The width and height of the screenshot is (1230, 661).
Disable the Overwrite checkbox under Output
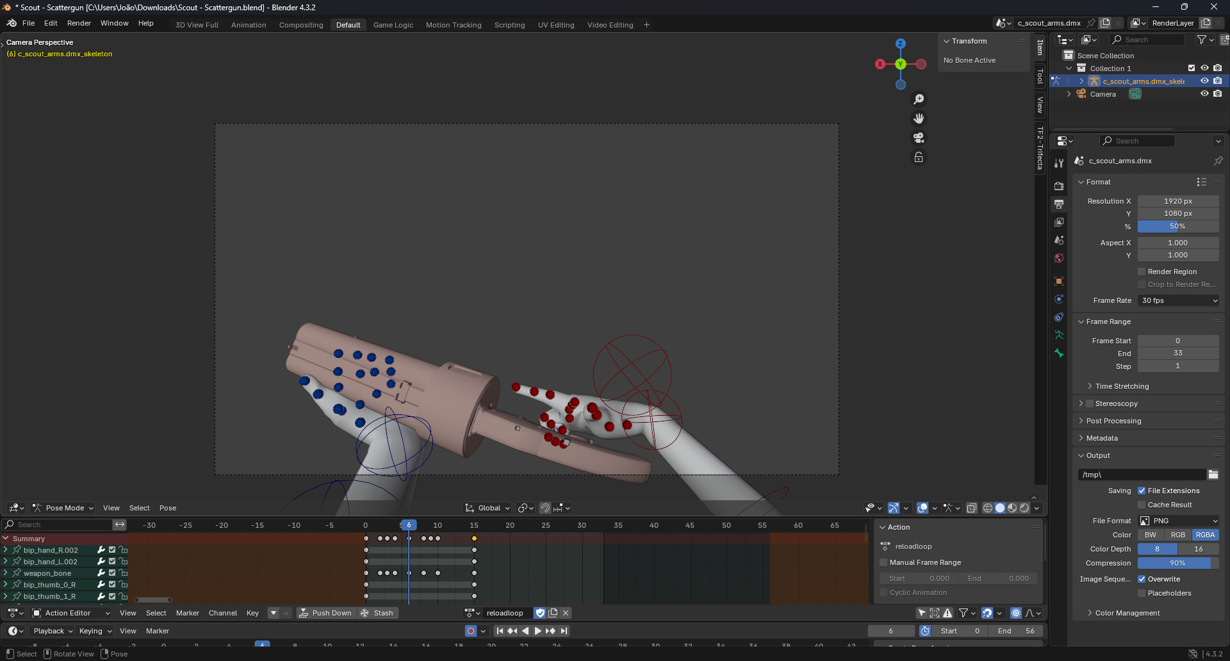click(1142, 579)
